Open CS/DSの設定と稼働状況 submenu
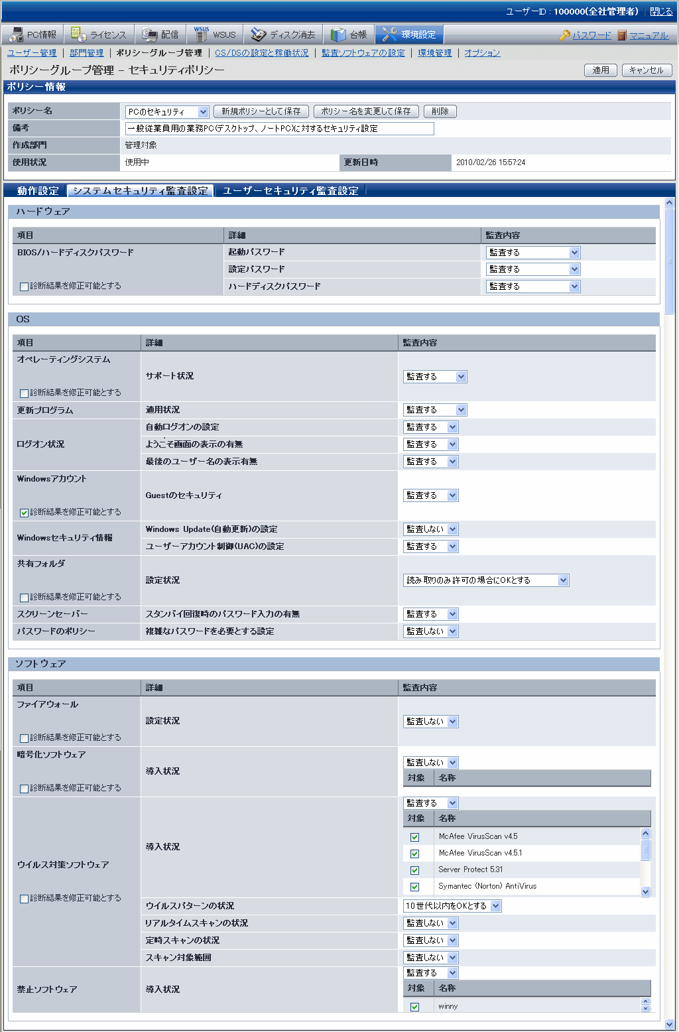This screenshot has width=679, height=1032. [262, 53]
